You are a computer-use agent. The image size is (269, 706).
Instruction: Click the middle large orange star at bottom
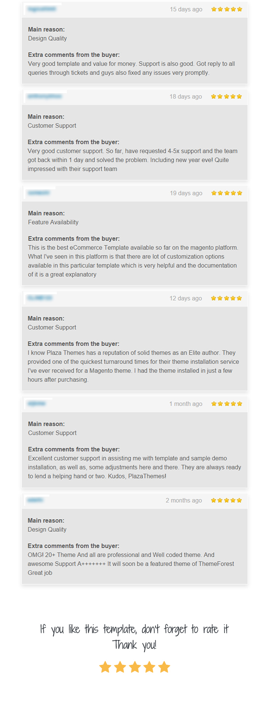(x=134, y=667)
